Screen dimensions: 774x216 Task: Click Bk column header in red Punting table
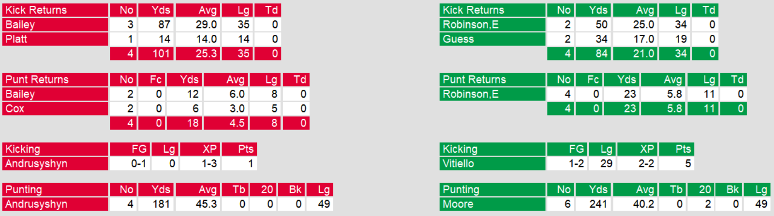point(295,190)
